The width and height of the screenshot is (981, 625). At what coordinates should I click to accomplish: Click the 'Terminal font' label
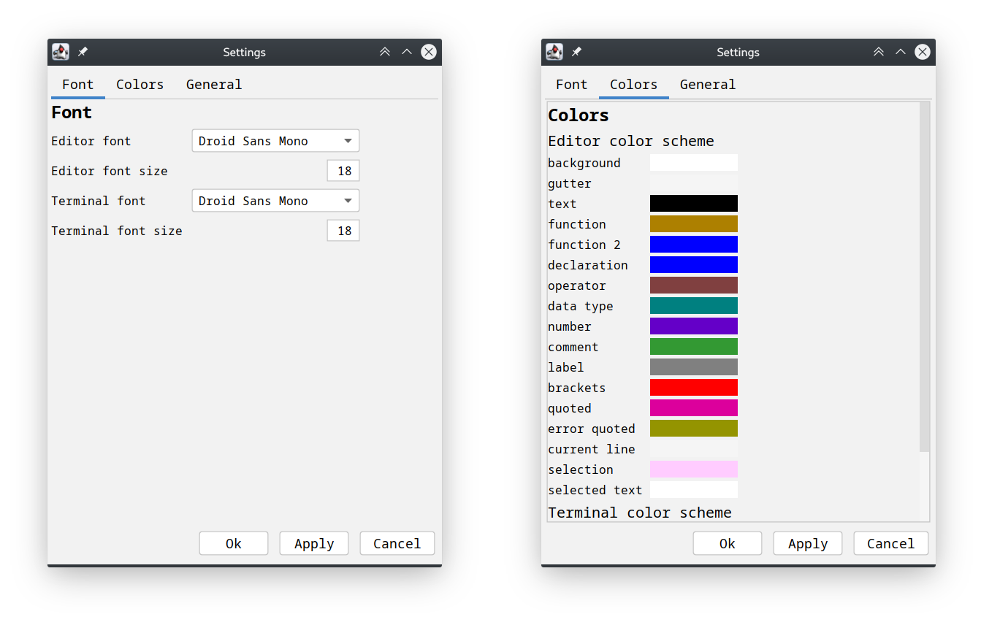[x=99, y=201]
